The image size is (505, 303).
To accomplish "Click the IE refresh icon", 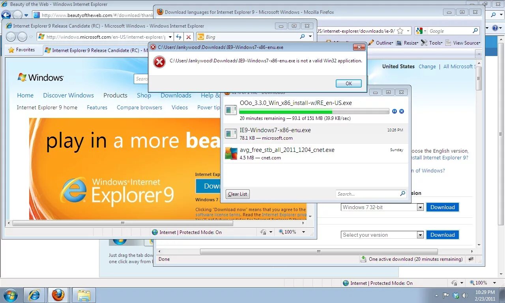I will 179,37.
